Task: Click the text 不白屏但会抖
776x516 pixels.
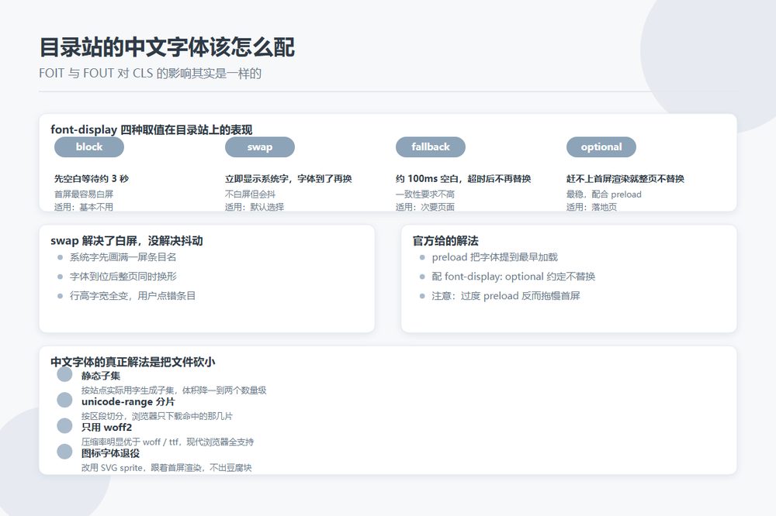Action: pos(250,194)
